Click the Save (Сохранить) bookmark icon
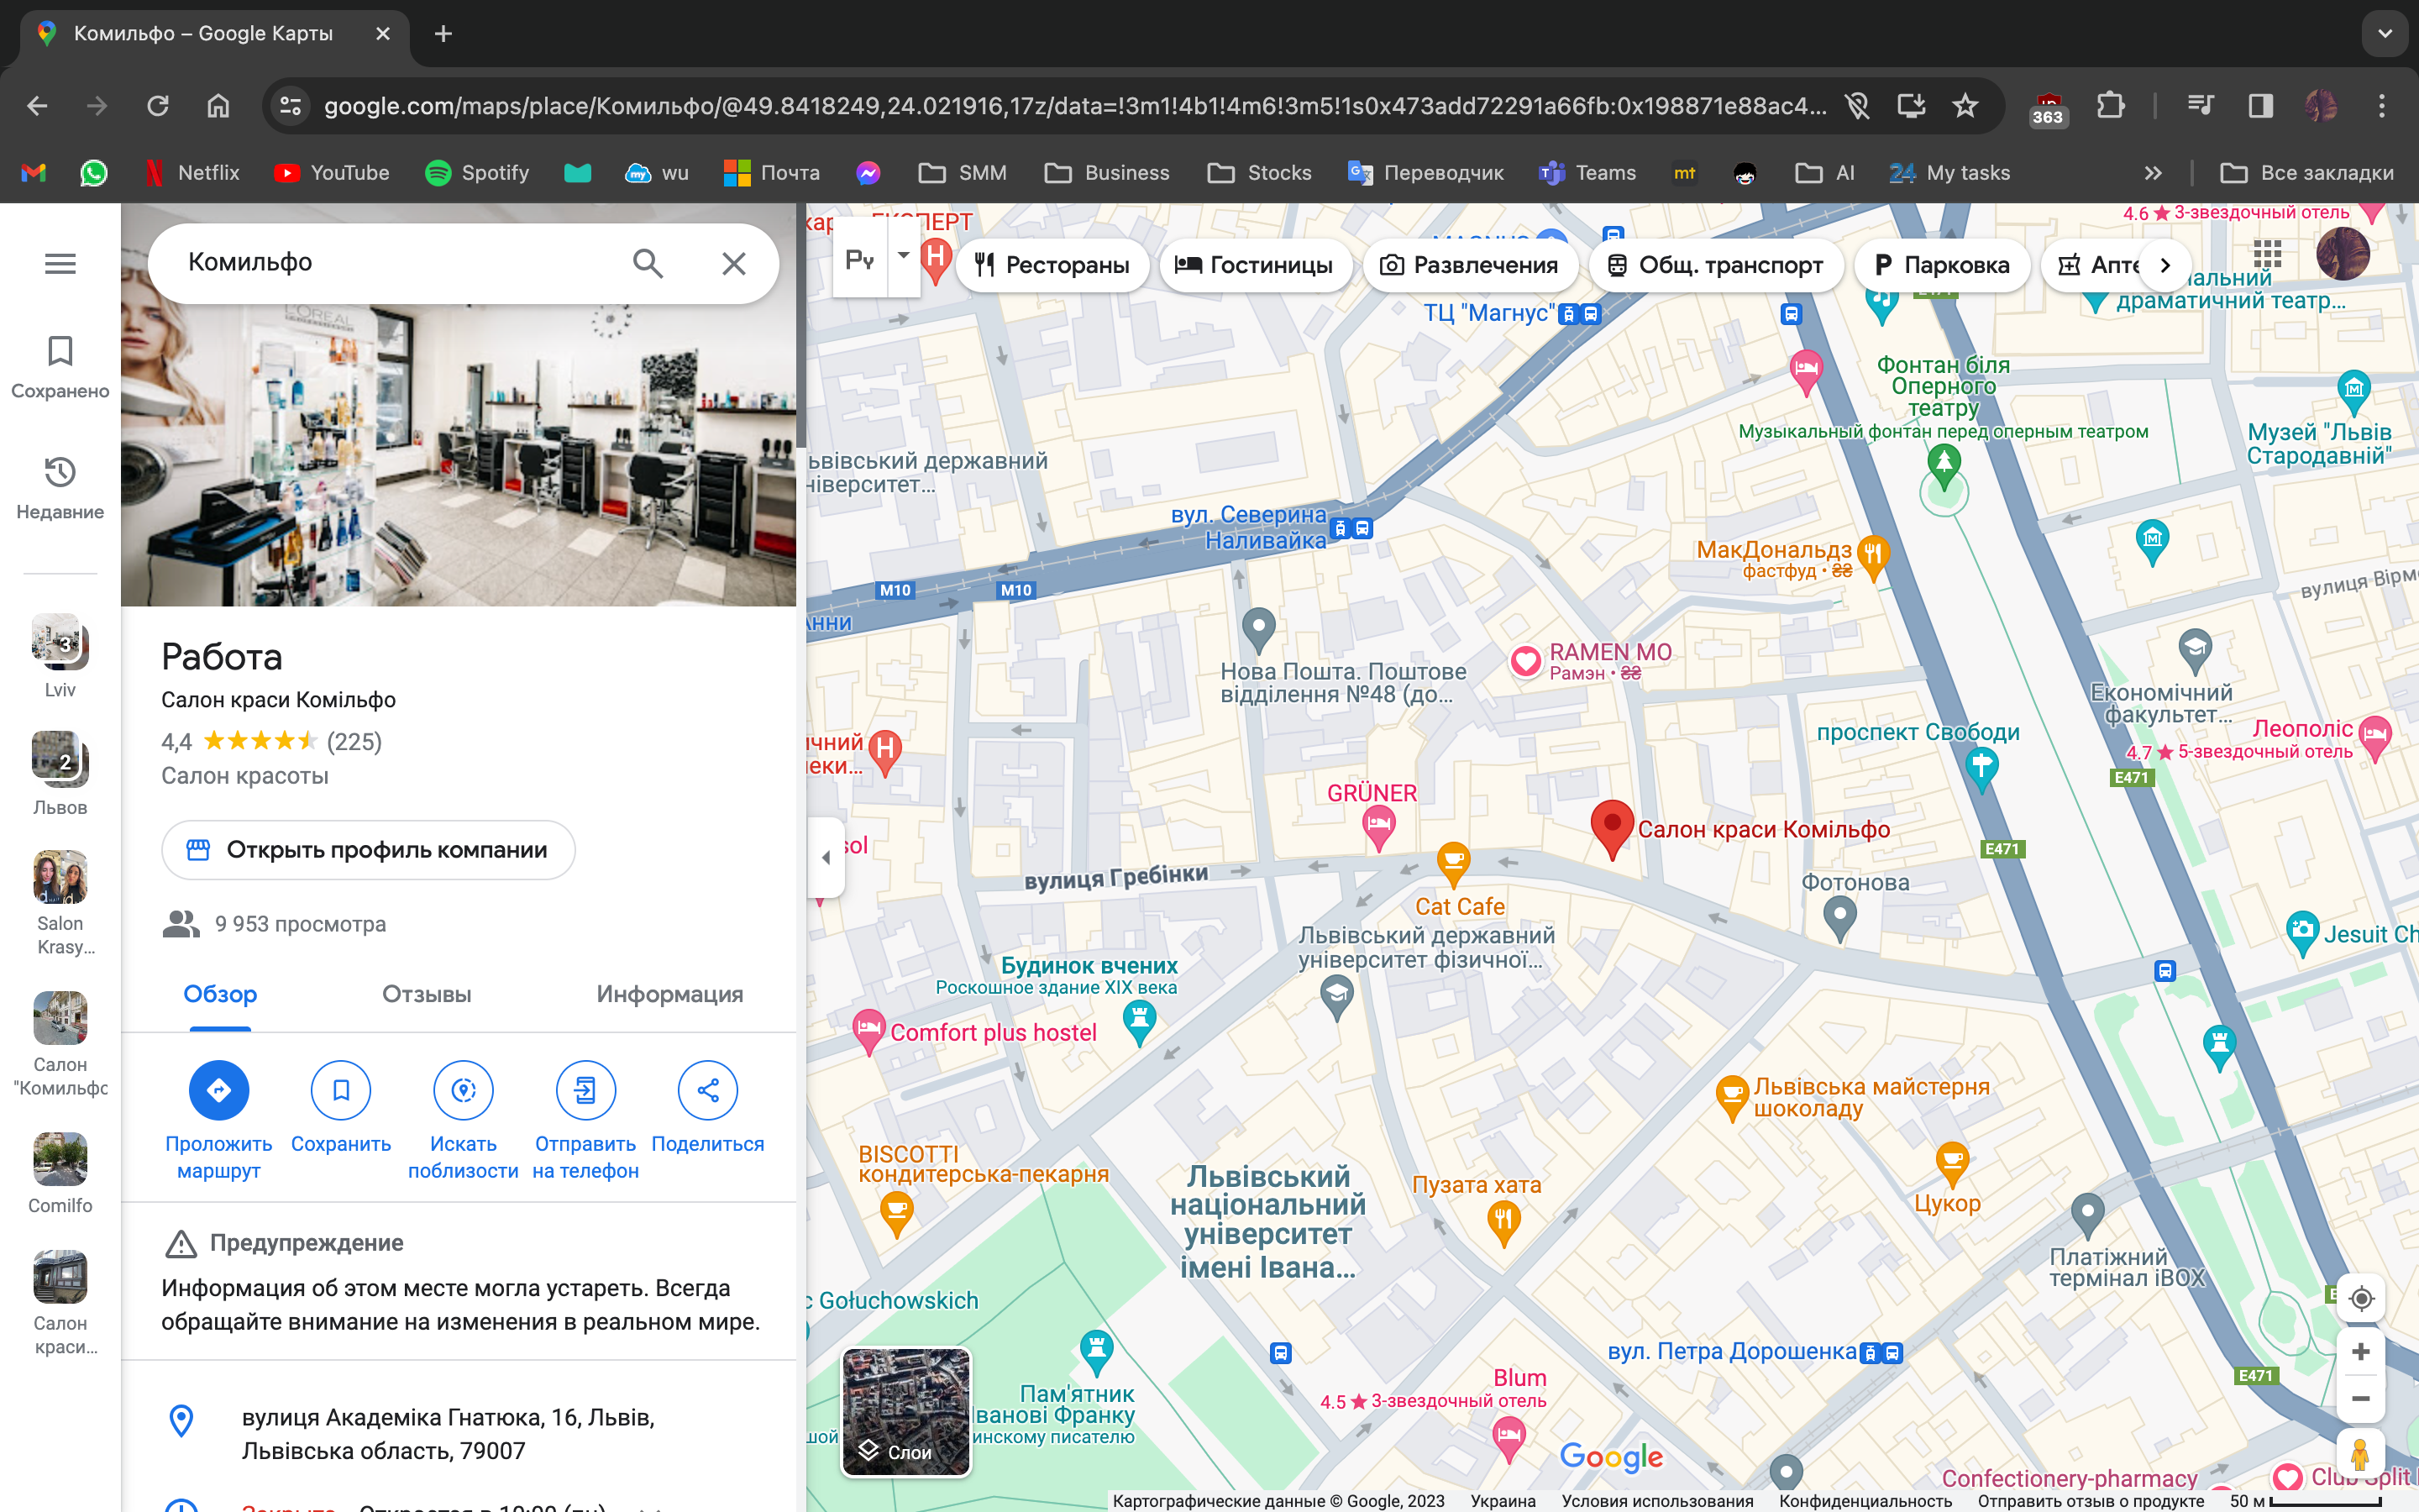The image size is (2419, 1512). coord(341,1090)
